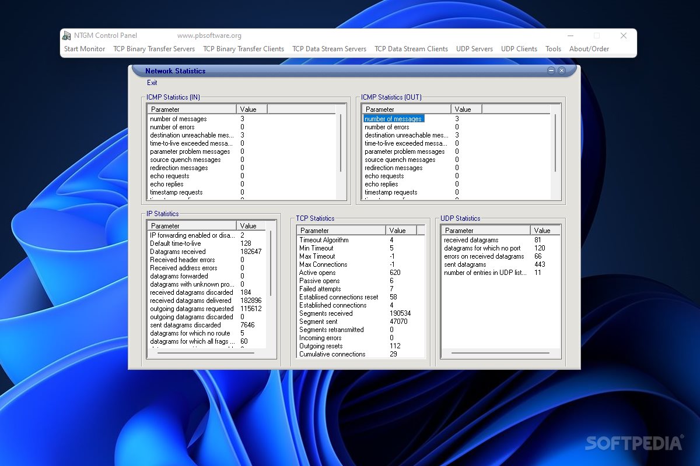Click Parameter column header in IP Statistics
The height and width of the screenshot is (466, 700).
click(x=192, y=225)
